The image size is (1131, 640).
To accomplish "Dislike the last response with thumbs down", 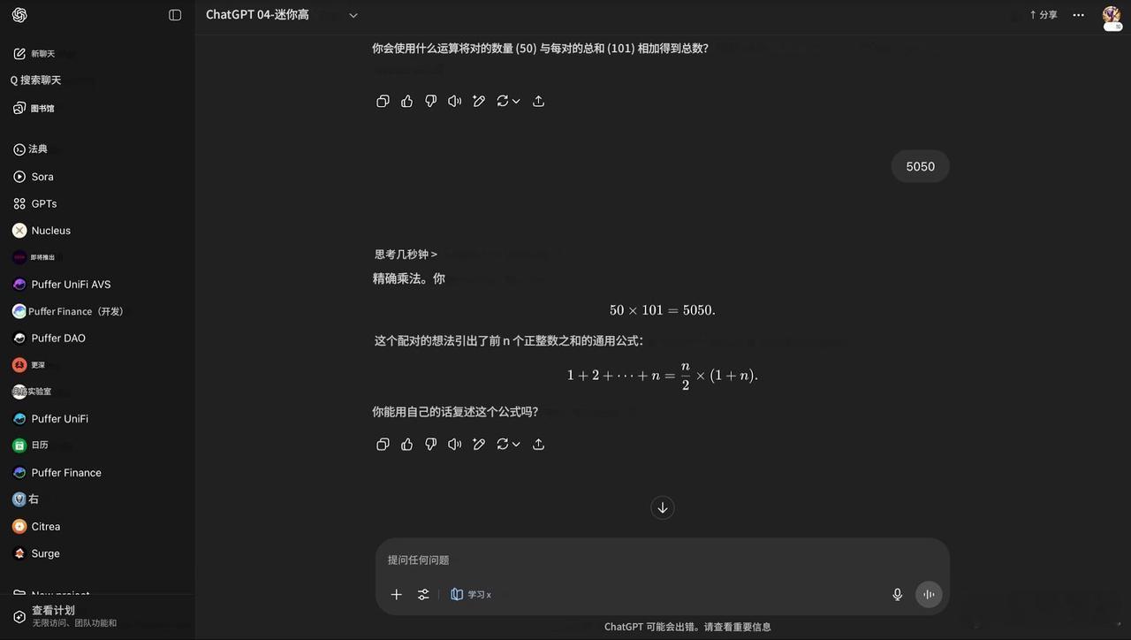I will click(430, 445).
